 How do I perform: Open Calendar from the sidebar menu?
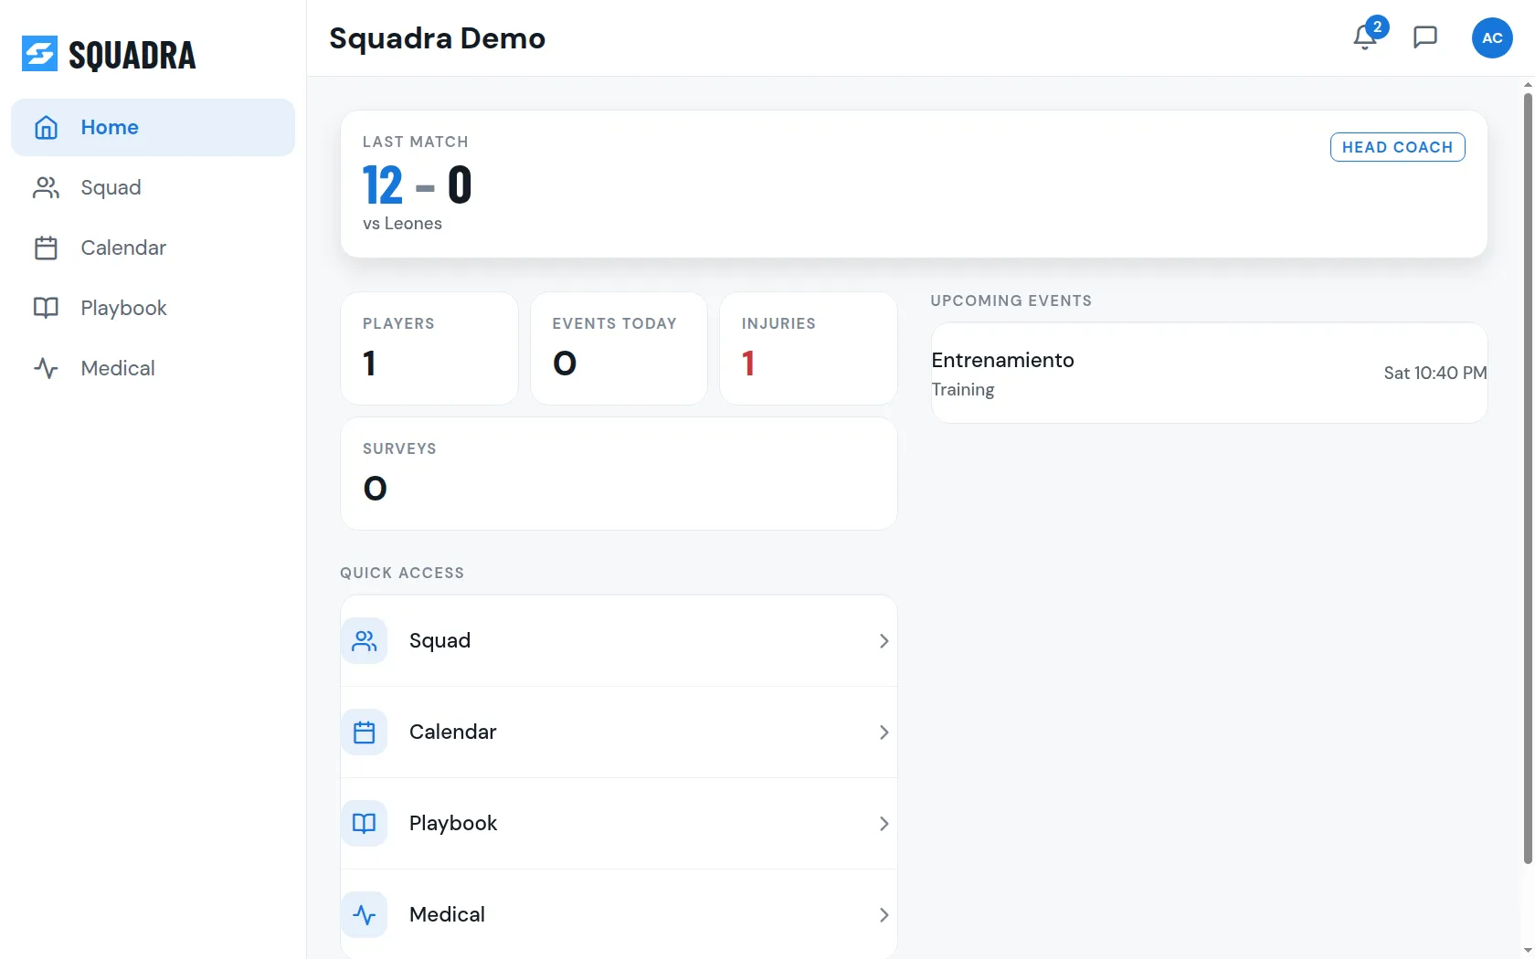tap(153, 248)
